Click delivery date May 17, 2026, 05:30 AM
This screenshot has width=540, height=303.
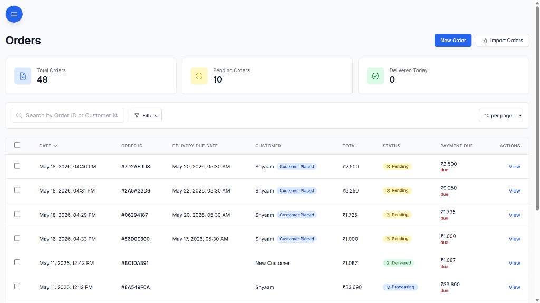click(x=200, y=239)
